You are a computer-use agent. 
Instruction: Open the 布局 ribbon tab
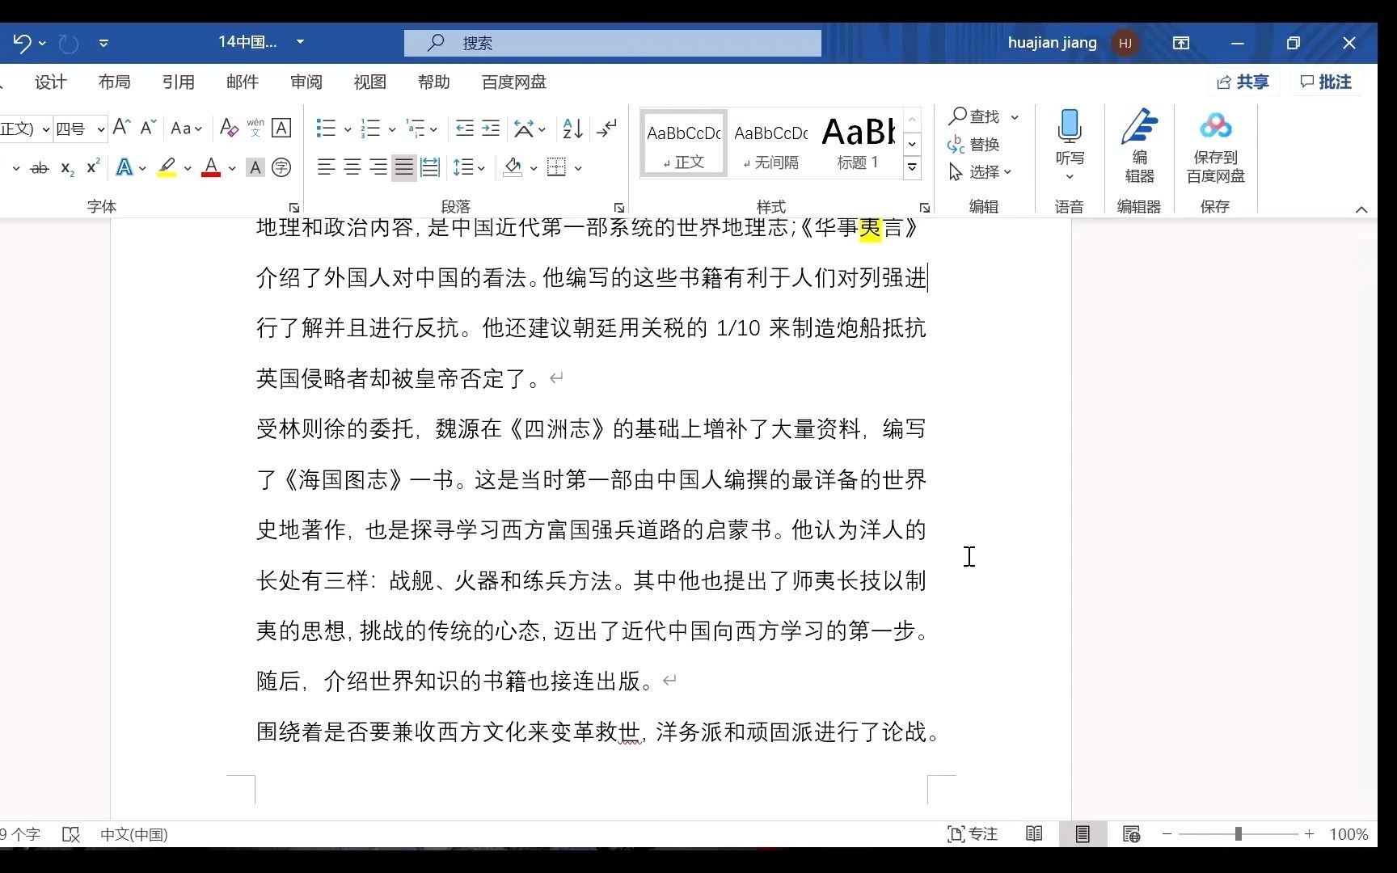click(114, 82)
